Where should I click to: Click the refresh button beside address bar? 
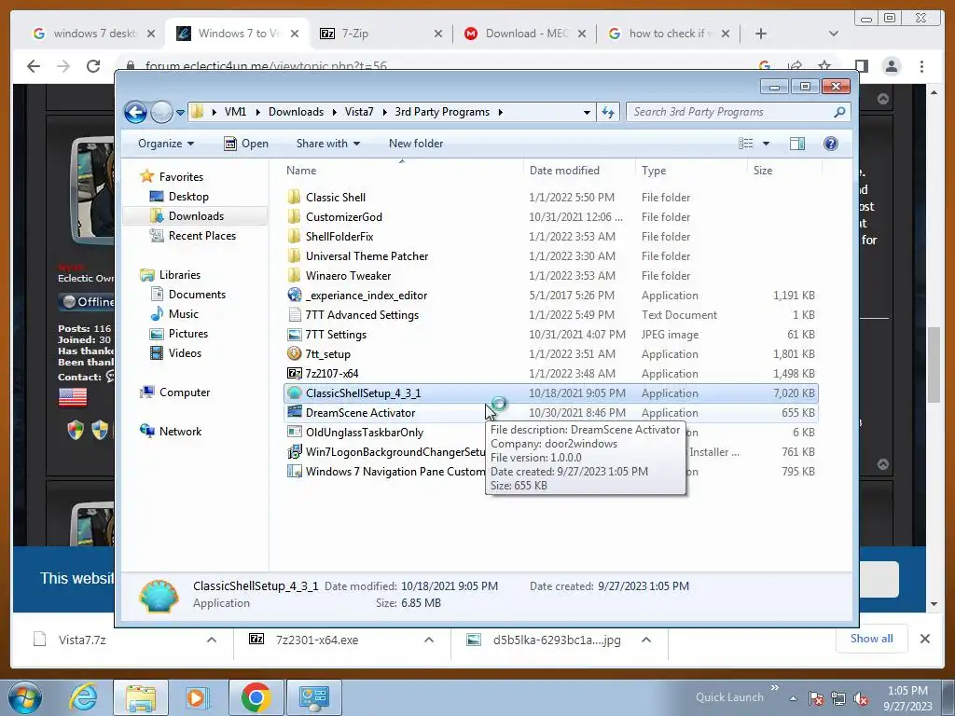point(608,112)
